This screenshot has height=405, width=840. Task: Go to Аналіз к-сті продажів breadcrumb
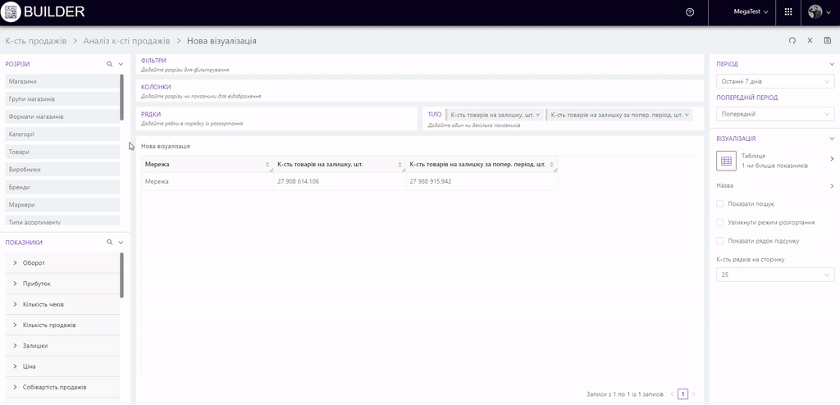(126, 41)
